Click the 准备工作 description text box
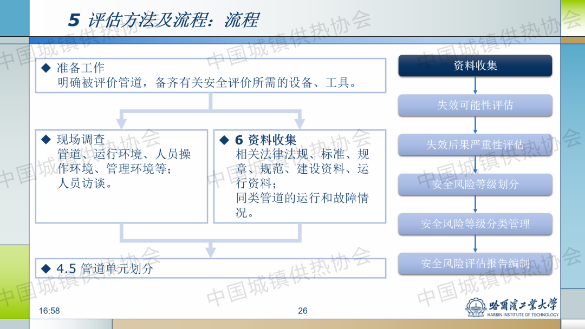 (211, 76)
